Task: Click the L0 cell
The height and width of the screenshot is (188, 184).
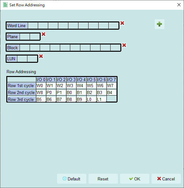Action: (91, 99)
